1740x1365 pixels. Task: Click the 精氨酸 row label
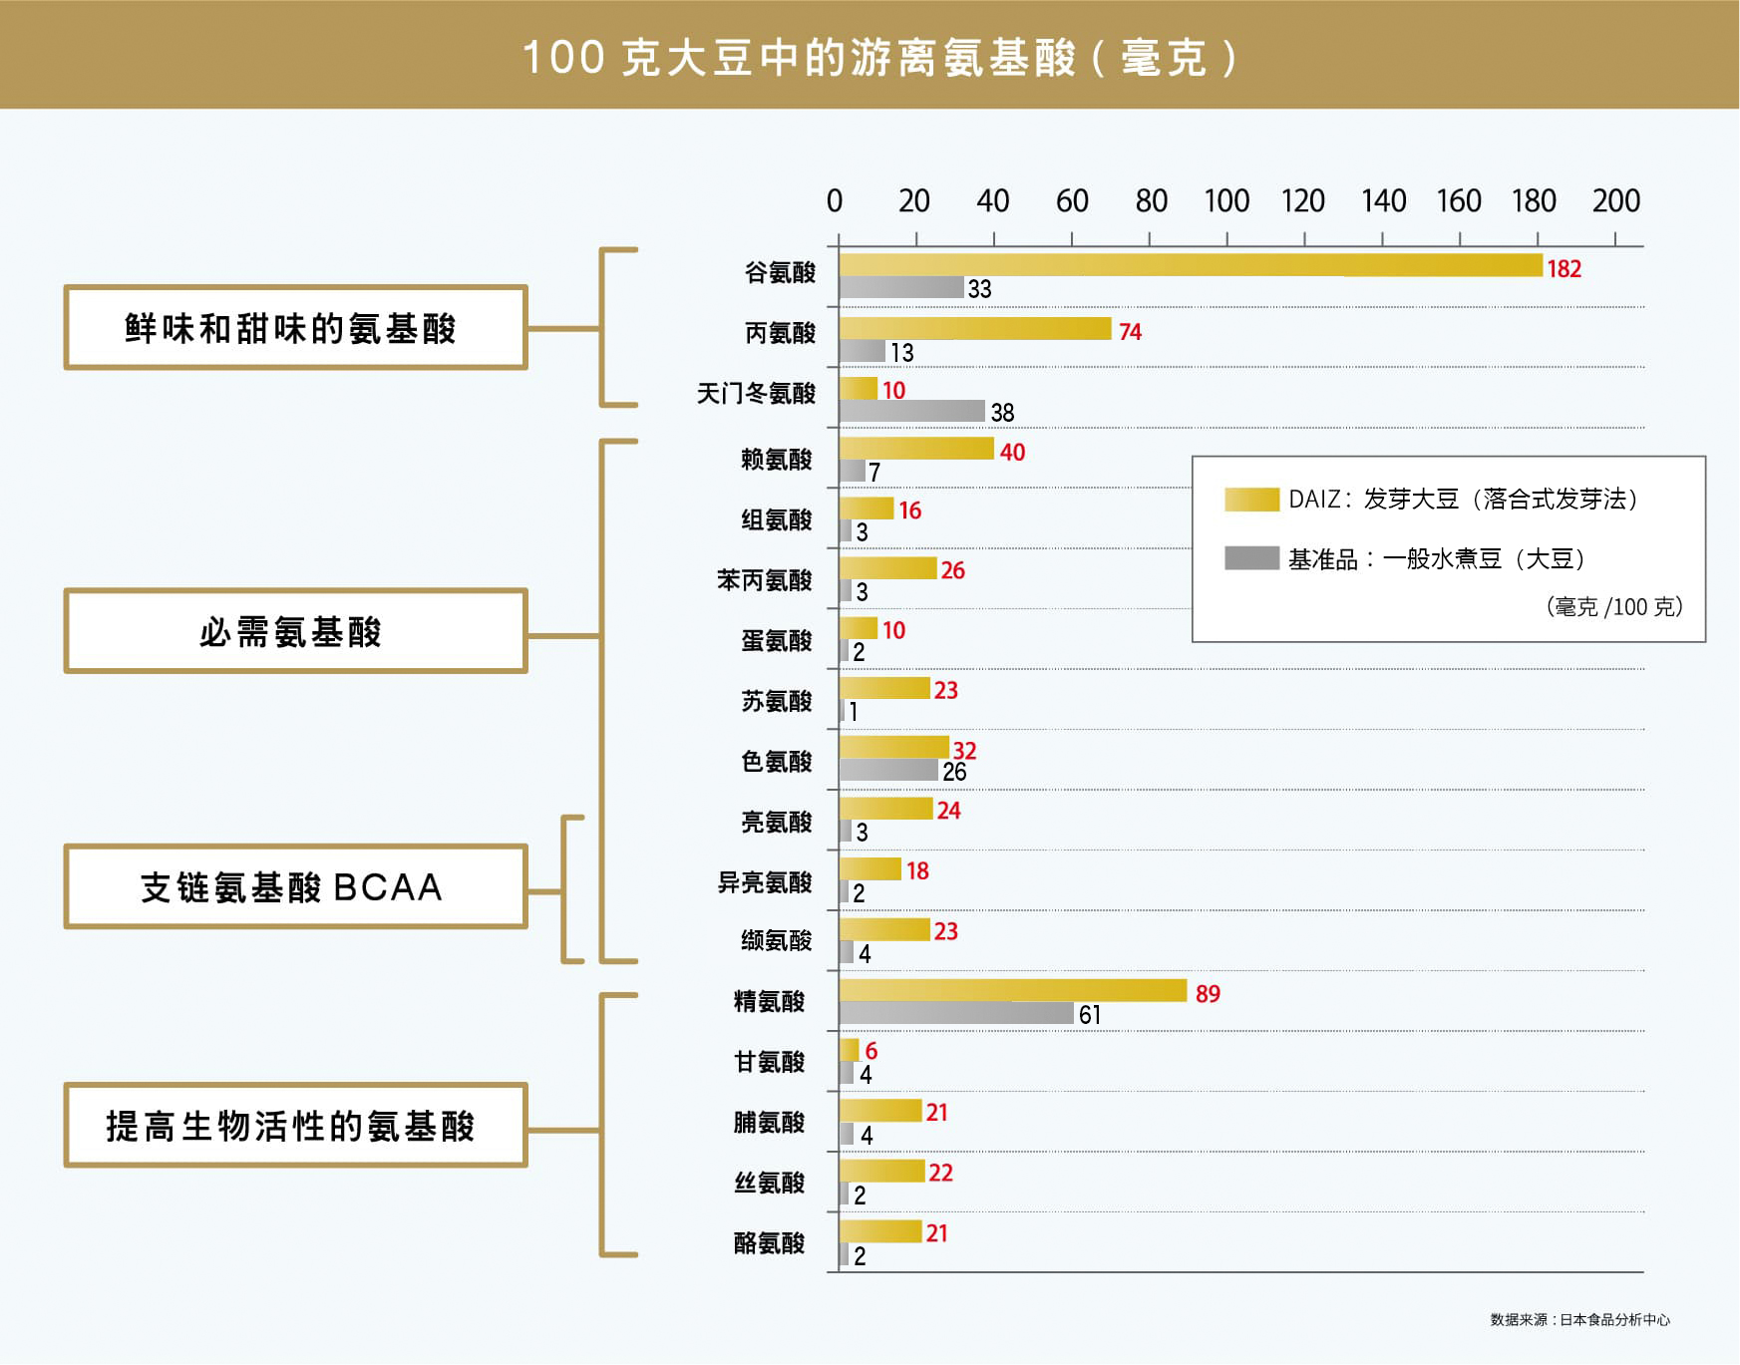(x=769, y=1001)
